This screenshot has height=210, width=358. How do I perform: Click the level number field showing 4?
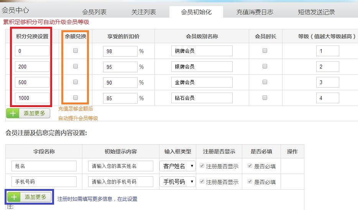click(x=328, y=98)
